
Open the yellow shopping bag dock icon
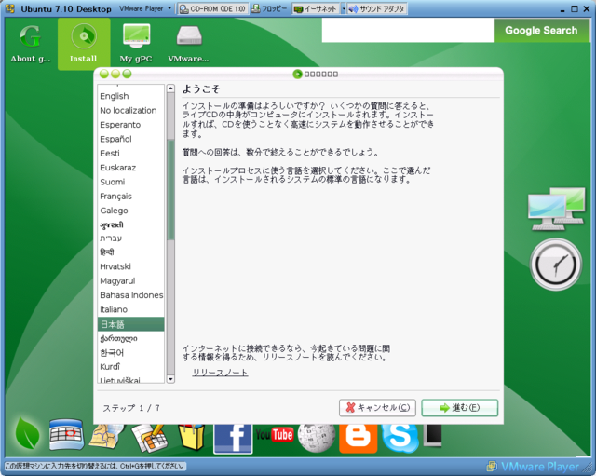click(192, 437)
